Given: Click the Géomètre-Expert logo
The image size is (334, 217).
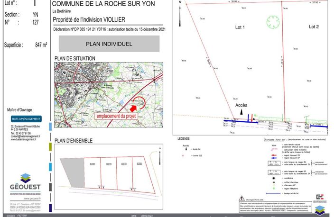Looking at the screenshot, I should click(320, 198).
